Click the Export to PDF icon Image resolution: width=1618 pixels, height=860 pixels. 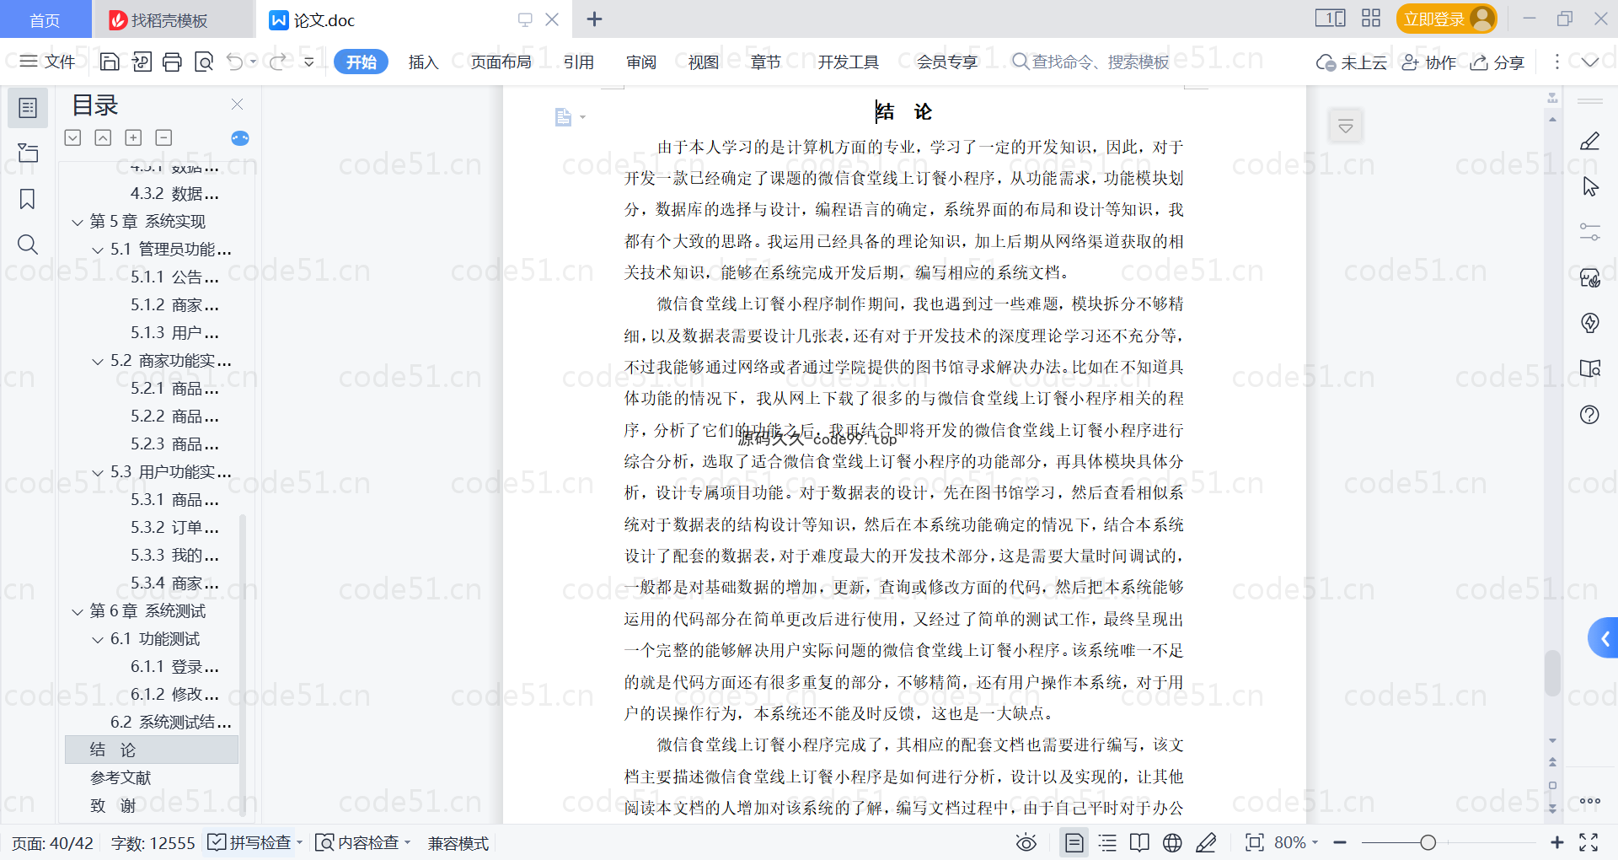pyautogui.click(x=142, y=62)
